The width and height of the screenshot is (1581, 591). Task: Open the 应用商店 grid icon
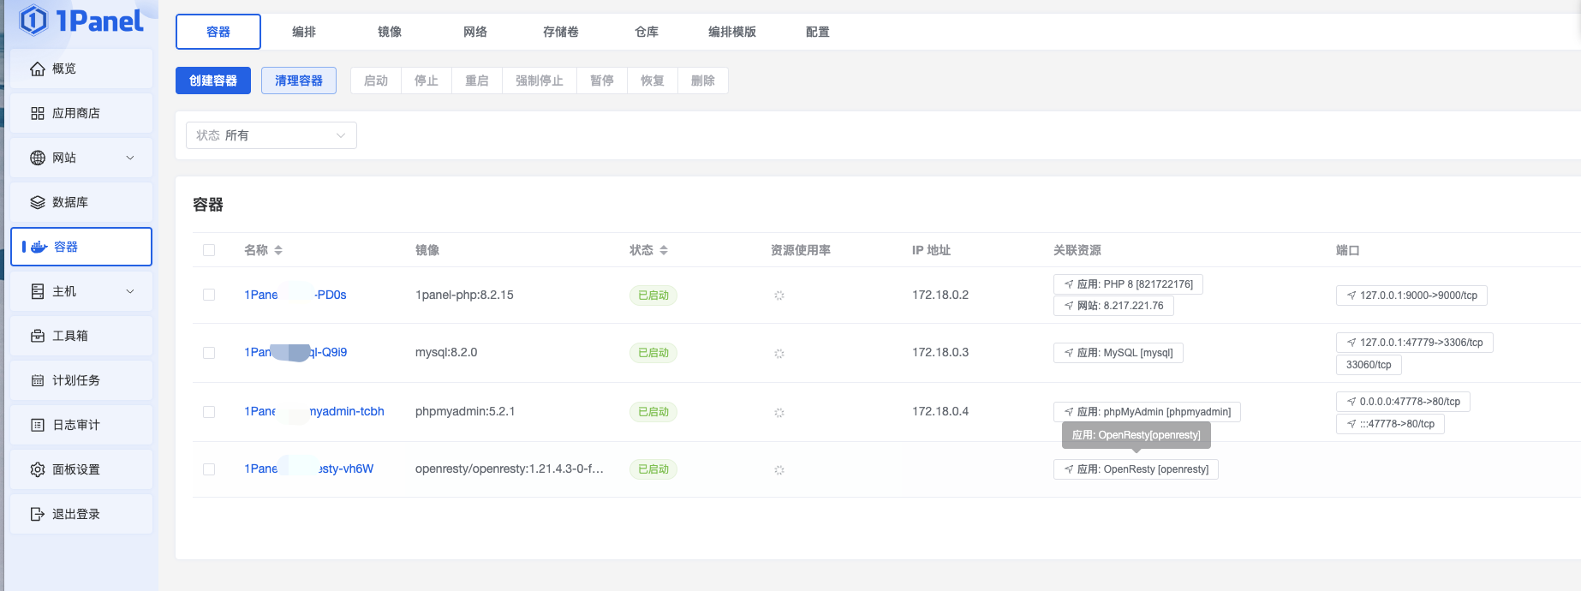[x=38, y=113]
